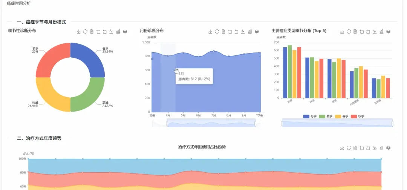Change 月份诊断分布 chart to line view

[x=243, y=32]
